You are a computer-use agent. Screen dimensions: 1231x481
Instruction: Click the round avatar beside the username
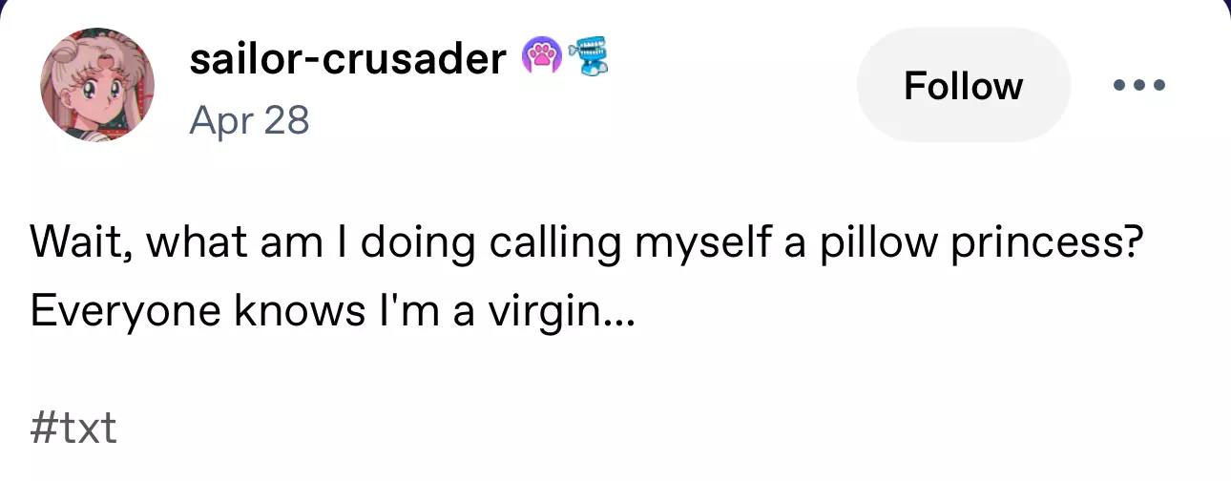coord(97,84)
